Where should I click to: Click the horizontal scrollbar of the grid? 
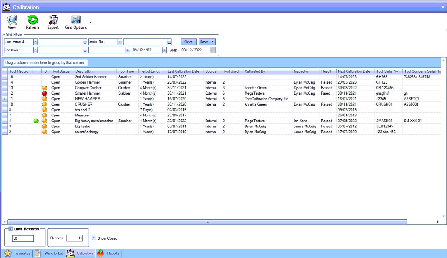coord(207,222)
